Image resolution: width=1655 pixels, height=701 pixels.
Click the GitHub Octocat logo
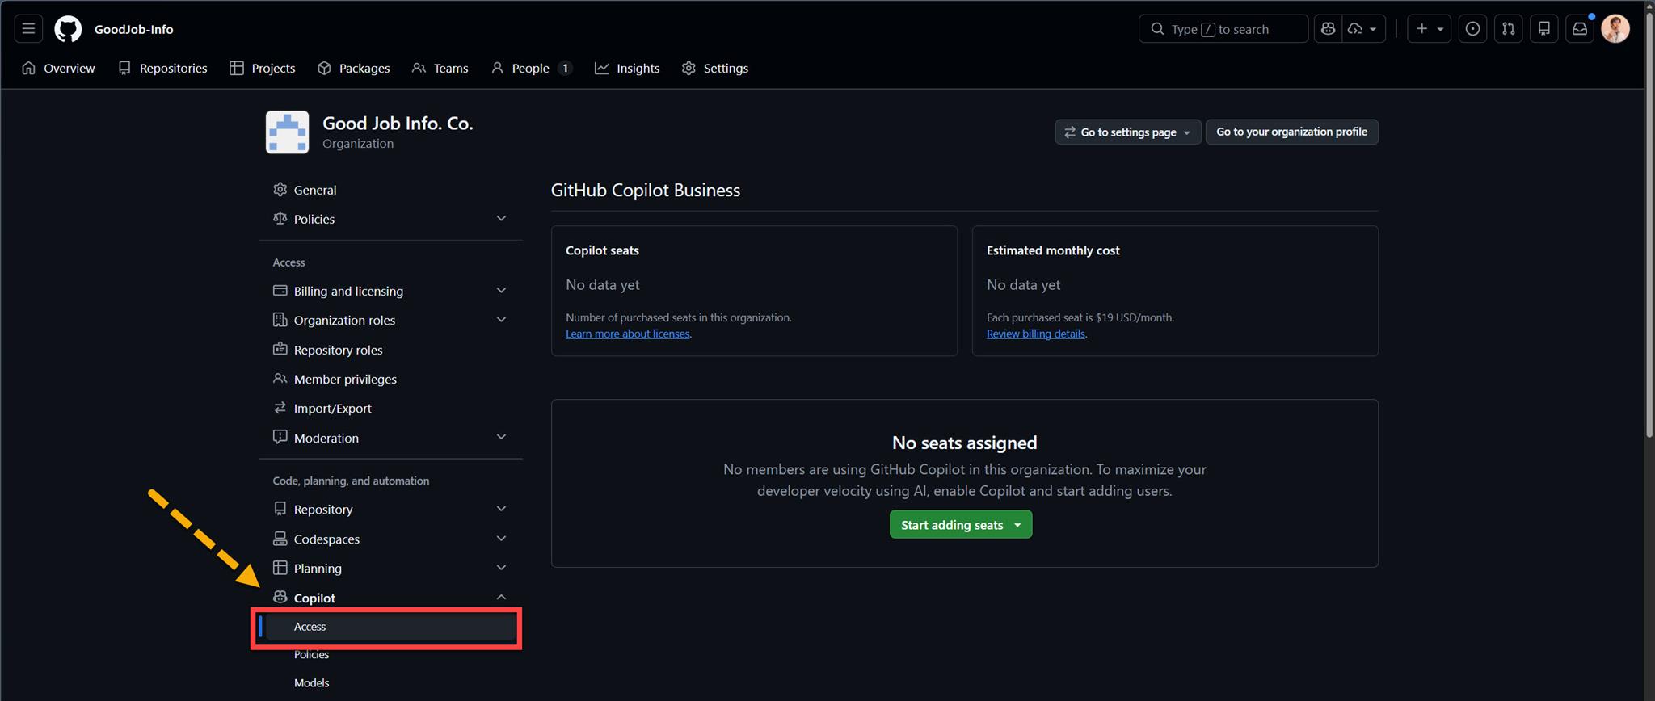(68, 29)
